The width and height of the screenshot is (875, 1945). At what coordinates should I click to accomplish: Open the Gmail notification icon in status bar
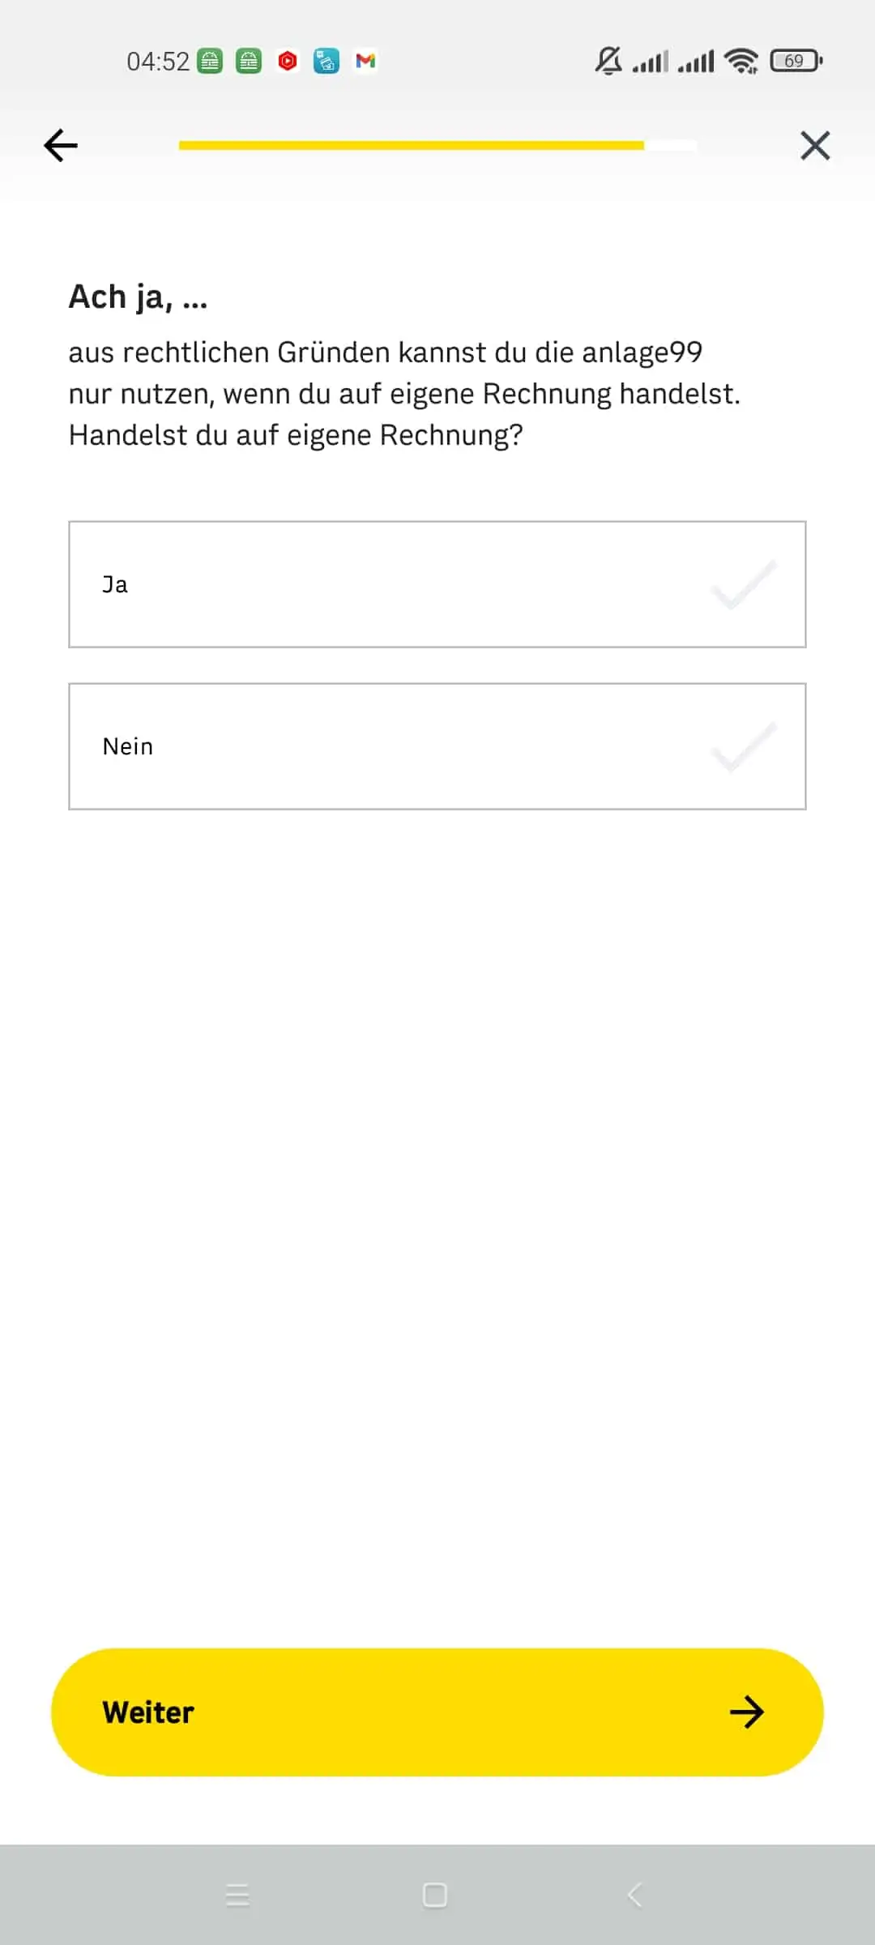[365, 61]
